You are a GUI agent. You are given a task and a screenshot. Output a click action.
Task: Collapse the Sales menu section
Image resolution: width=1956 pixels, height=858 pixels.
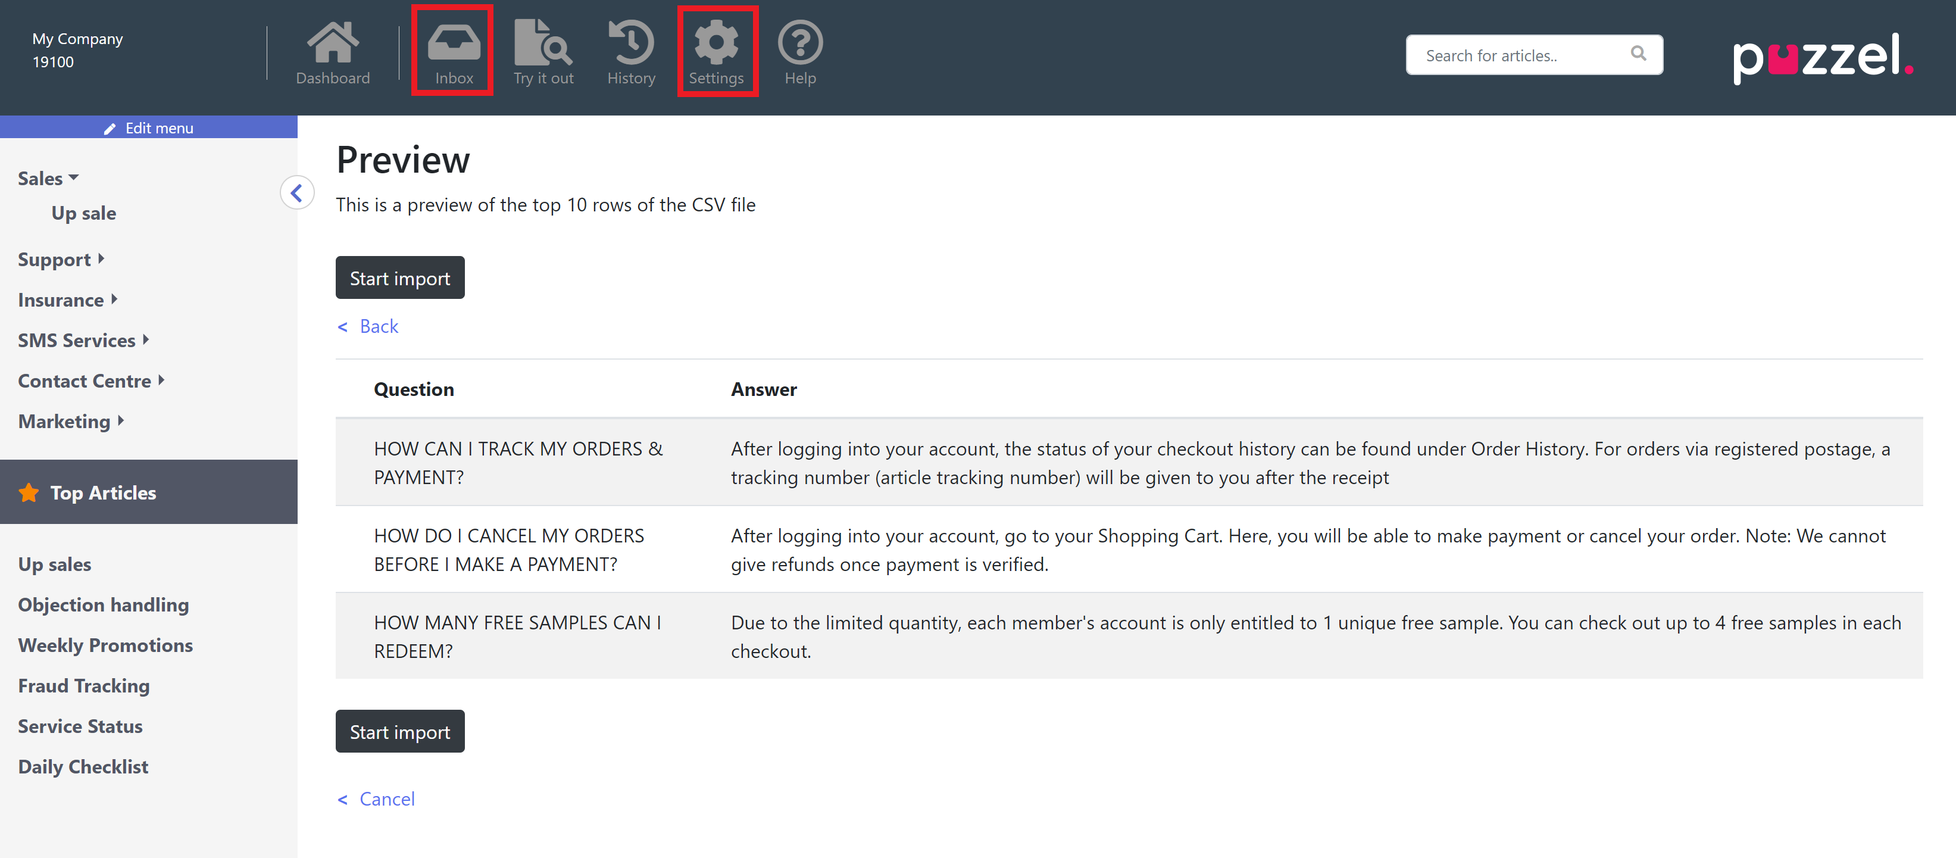tap(48, 179)
